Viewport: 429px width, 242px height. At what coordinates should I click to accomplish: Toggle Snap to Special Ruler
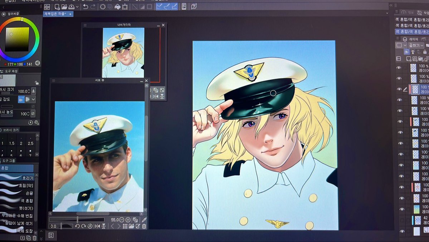point(167,6)
